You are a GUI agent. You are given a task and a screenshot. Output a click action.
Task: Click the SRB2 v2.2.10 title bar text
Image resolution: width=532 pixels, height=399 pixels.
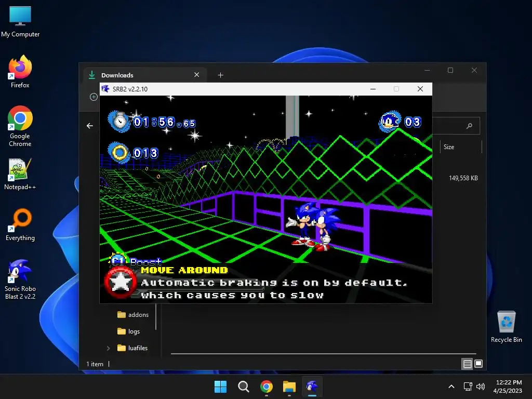130,89
